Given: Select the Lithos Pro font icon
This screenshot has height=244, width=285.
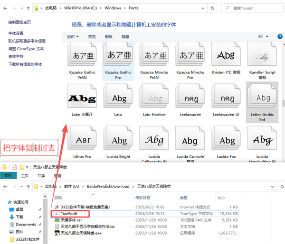Looking at the screenshot, I should [x=82, y=138].
